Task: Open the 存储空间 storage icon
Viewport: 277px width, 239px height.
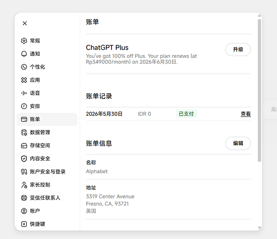Action: (x=24, y=145)
